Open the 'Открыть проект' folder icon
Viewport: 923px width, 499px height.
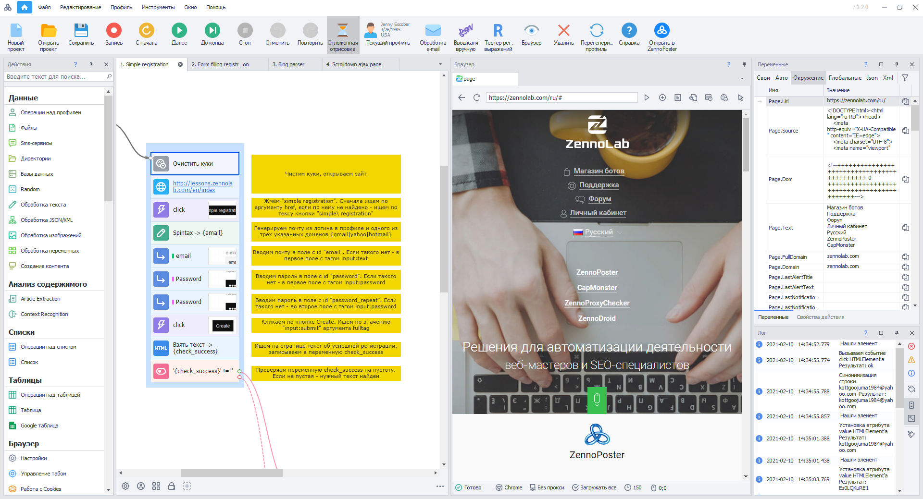(x=49, y=30)
